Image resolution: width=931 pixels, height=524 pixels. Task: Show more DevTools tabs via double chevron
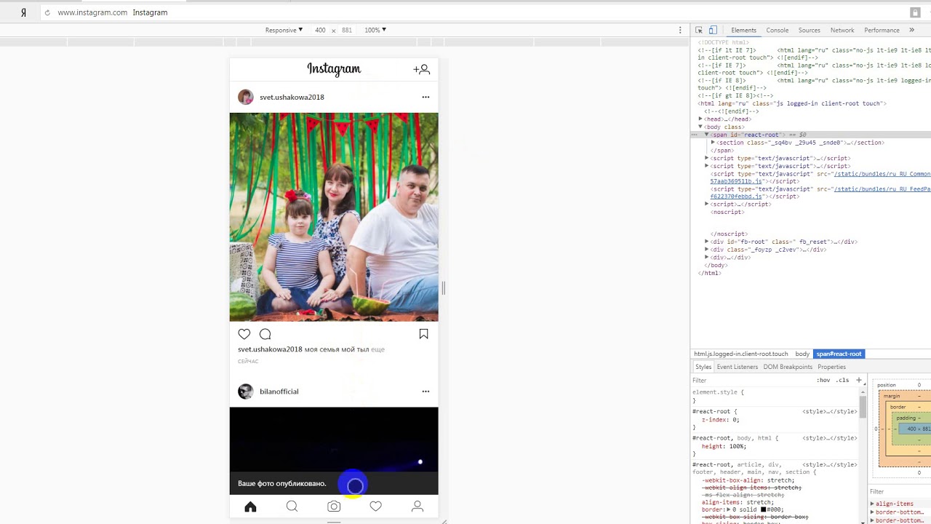pyautogui.click(x=911, y=30)
